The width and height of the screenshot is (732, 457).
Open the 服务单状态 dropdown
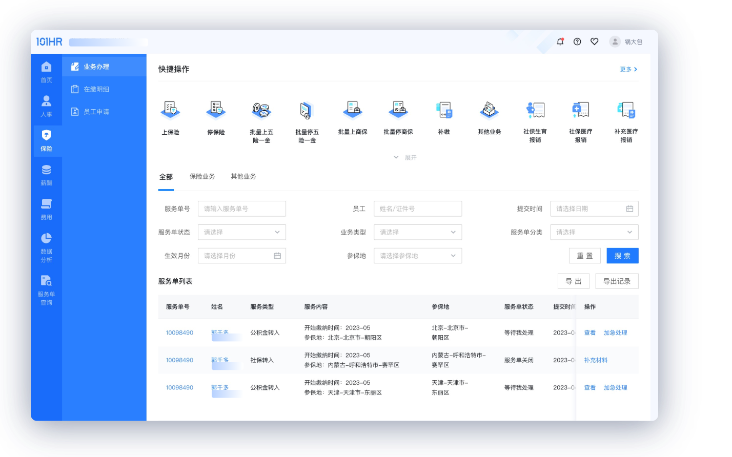pos(242,232)
